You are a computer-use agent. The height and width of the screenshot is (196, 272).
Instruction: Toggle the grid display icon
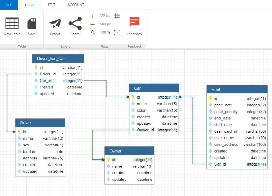pyautogui.click(x=117, y=16)
